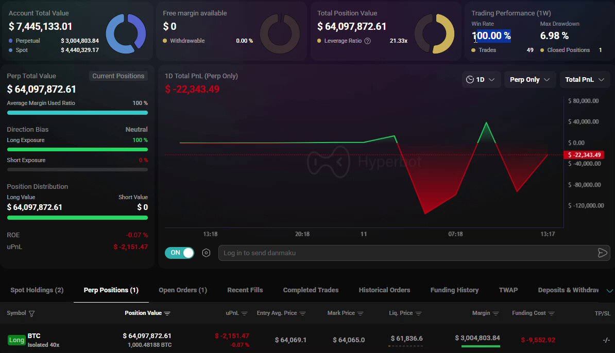This screenshot has height=353, width=615.
Task: Switch to the TWAP tab
Action: (x=508, y=290)
